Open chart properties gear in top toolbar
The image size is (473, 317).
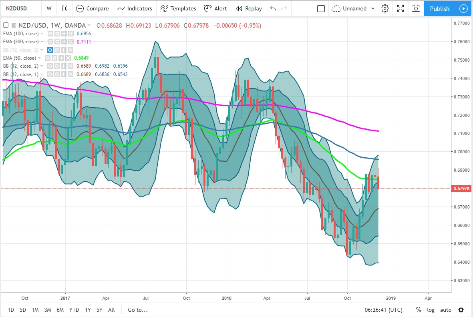pyautogui.click(x=385, y=8)
